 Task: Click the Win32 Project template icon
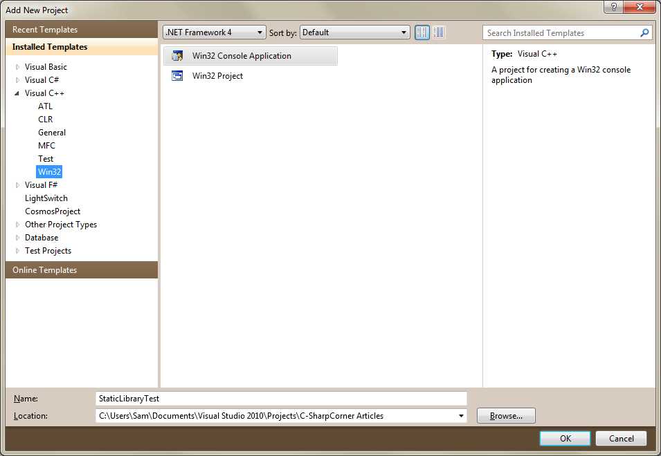click(177, 76)
